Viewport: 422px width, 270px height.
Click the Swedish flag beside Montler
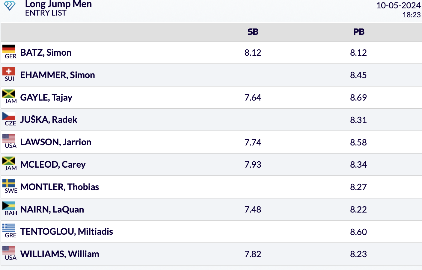[x=9, y=183]
